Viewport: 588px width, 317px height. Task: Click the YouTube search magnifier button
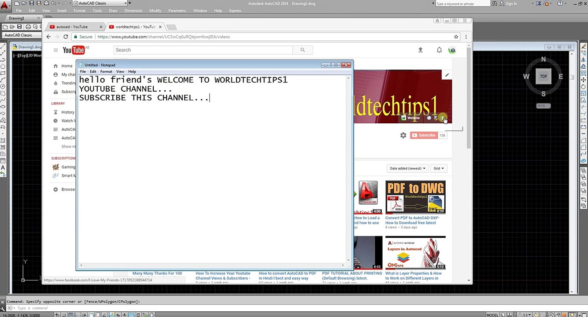(x=303, y=50)
